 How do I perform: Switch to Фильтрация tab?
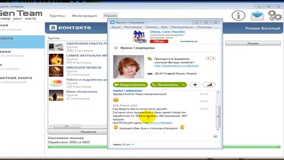84,16
